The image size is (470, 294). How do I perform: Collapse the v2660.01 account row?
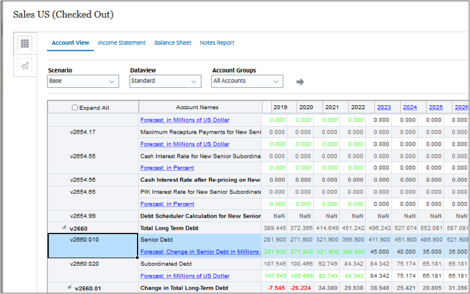pyautogui.click(x=69, y=287)
